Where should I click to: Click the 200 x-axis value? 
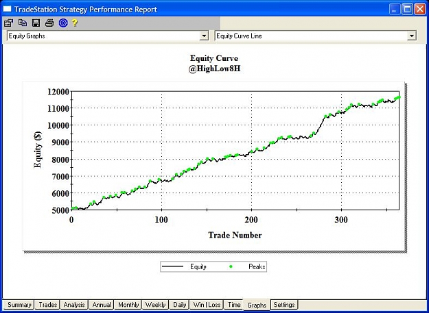(x=251, y=220)
